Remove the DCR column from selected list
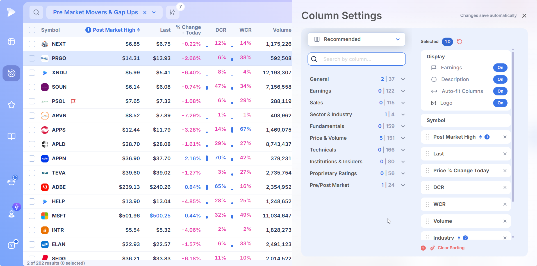The width and height of the screenshot is (537, 266). (x=505, y=187)
